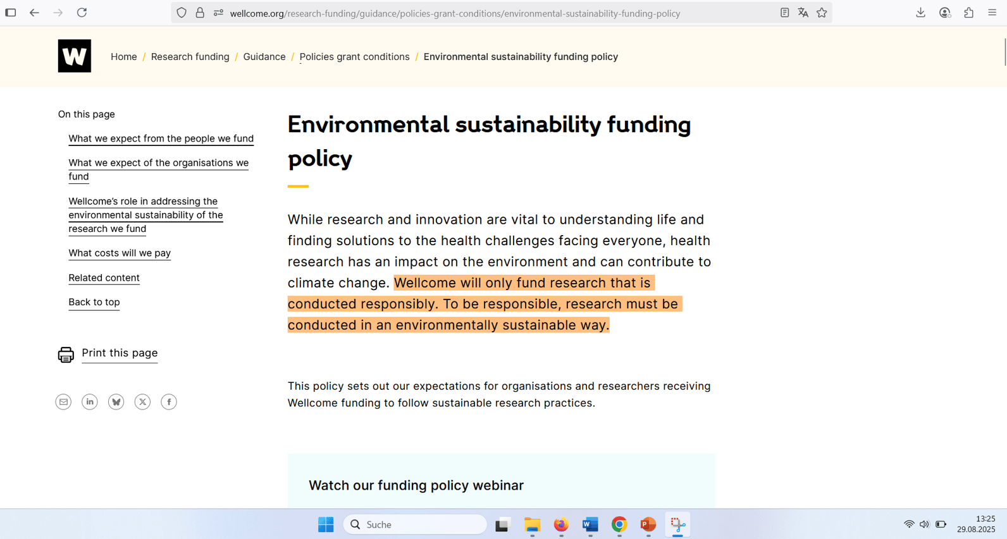Bookmark this page with star icon
The height and width of the screenshot is (539, 1007).
pyautogui.click(x=822, y=13)
